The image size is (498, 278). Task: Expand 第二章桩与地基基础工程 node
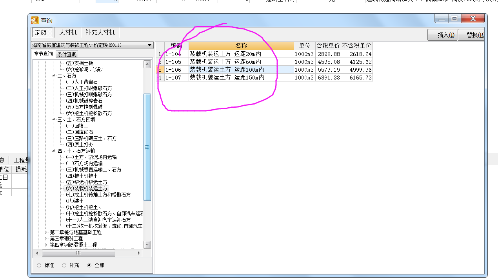pyautogui.click(x=46, y=232)
